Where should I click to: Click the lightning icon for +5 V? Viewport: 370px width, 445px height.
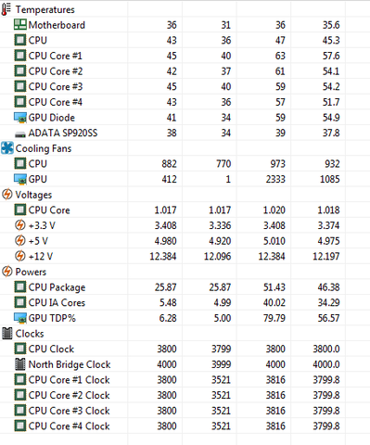tap(20, 241)
